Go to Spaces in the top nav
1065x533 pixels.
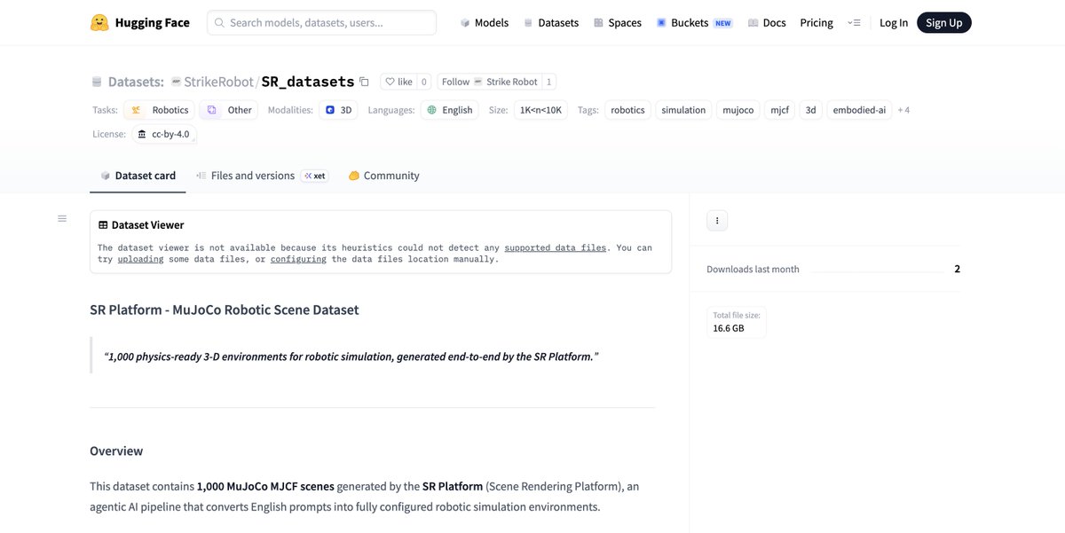tap(618, 23)
